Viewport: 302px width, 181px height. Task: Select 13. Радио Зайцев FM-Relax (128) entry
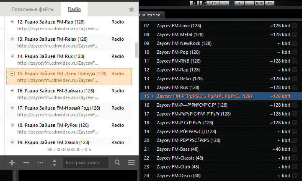click(69, 42)
